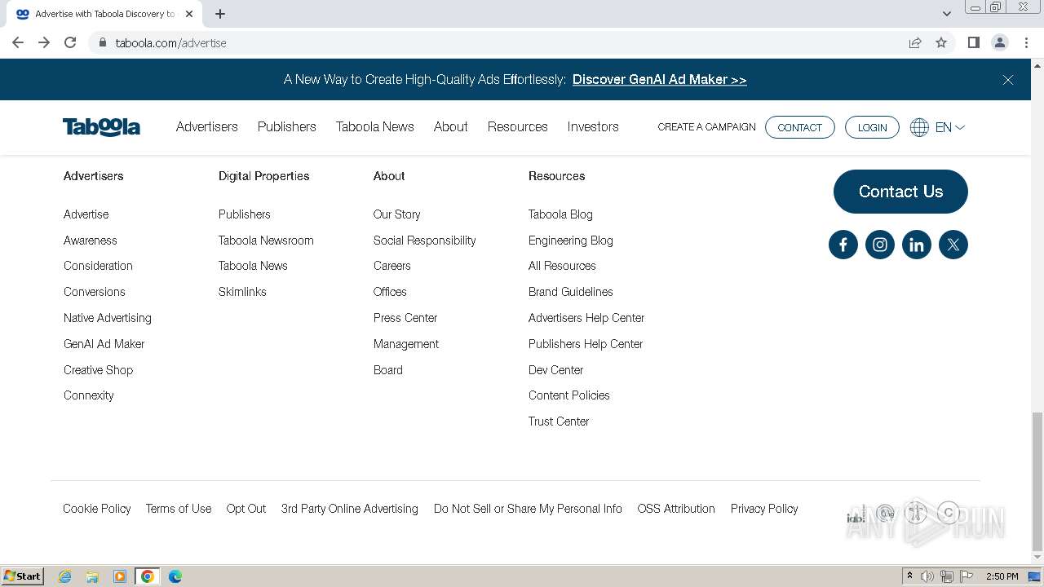Open the Cookie Policy link
The width and height of the screenshot is (1044, 587).
(x=97, y=509)
